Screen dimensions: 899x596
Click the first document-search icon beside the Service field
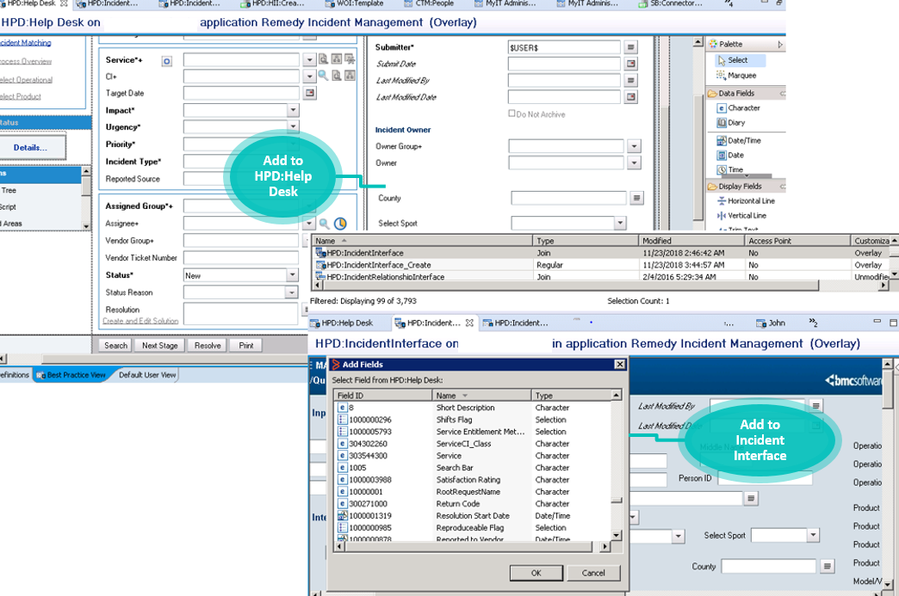coord(324,59)
